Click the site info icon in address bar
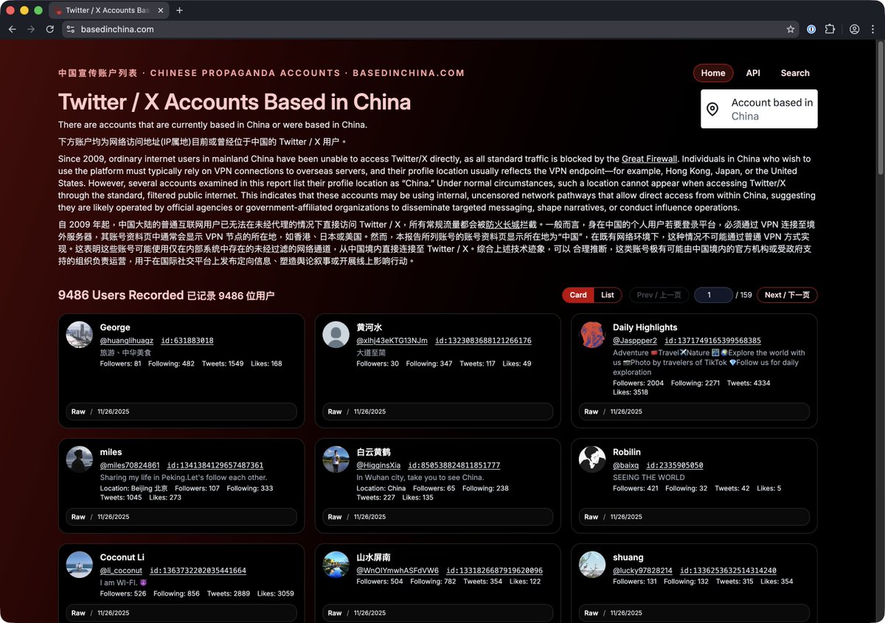 pos(70,29)
